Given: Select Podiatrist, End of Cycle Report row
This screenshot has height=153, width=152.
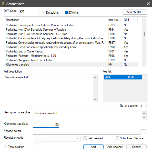Looking at the screenshot, I should click(72, 51).
